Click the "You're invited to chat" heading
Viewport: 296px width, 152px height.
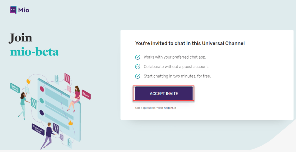pos(190,44)
